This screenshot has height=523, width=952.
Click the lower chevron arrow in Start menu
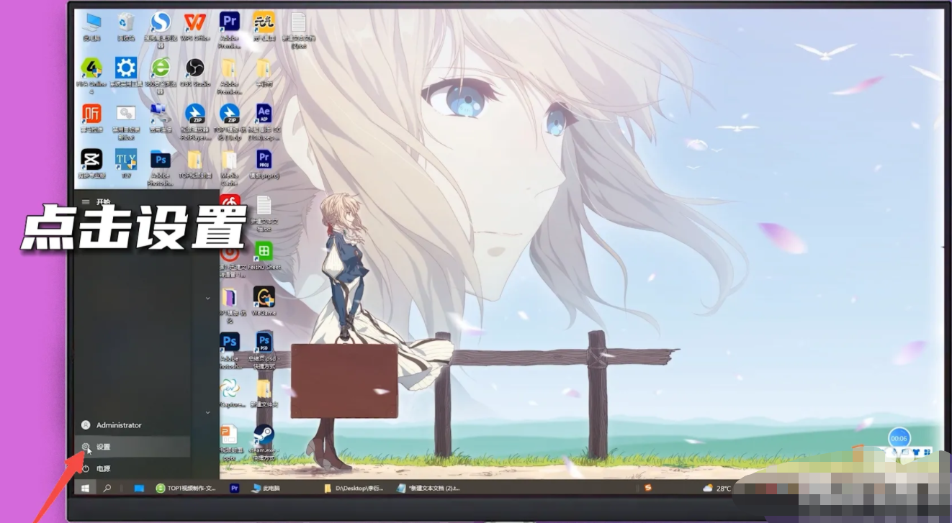[x=207, y=412]
